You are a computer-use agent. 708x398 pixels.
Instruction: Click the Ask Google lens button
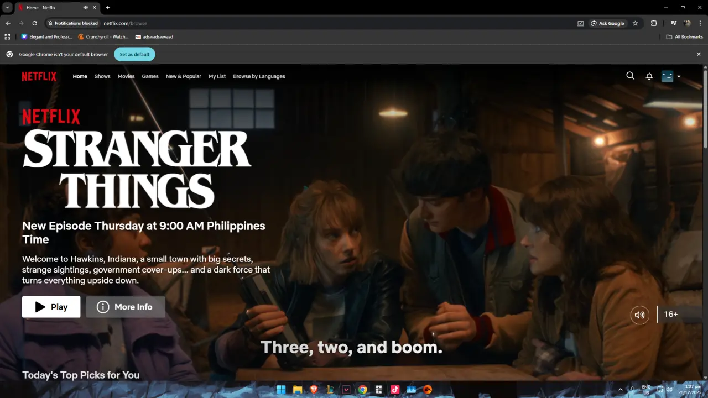coord(607,23)
